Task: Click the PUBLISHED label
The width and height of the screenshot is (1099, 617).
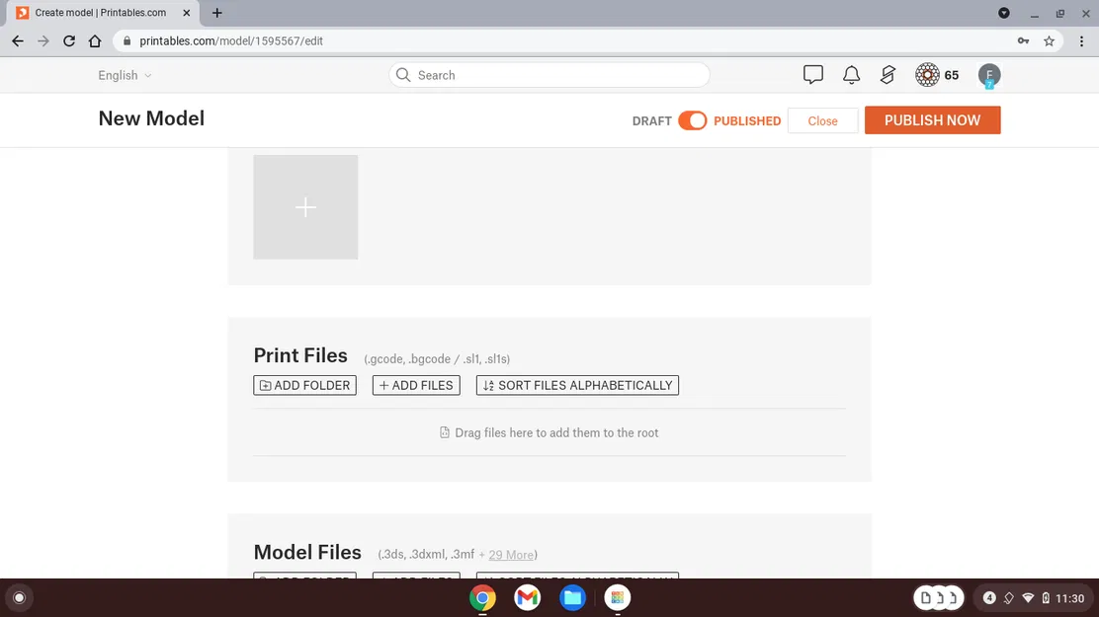Action: point(747,121)
